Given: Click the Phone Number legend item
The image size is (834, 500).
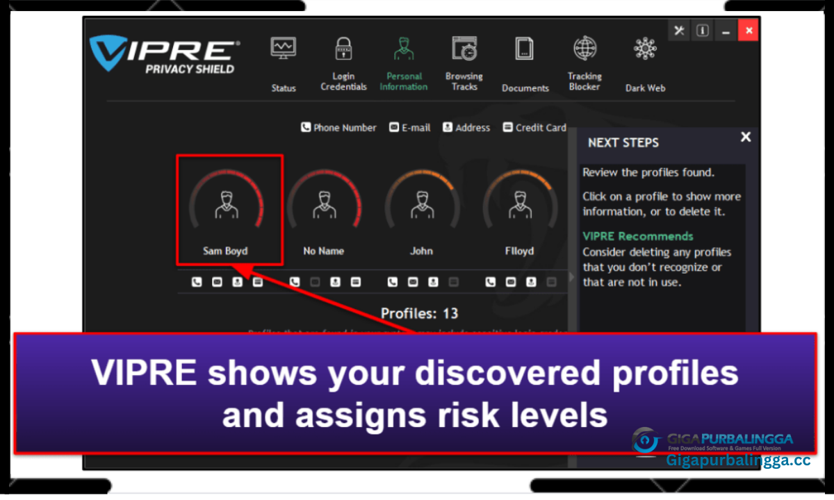Looking at the screenshot, I should 338,128.
